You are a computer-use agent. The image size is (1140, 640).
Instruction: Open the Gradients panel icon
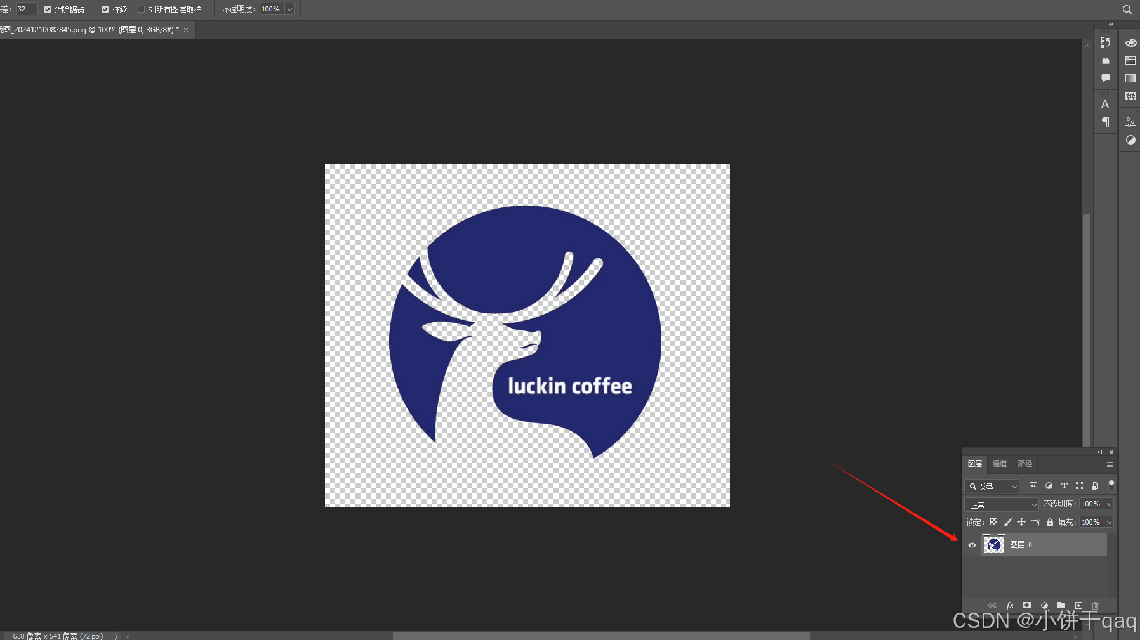click(1130, 78)
